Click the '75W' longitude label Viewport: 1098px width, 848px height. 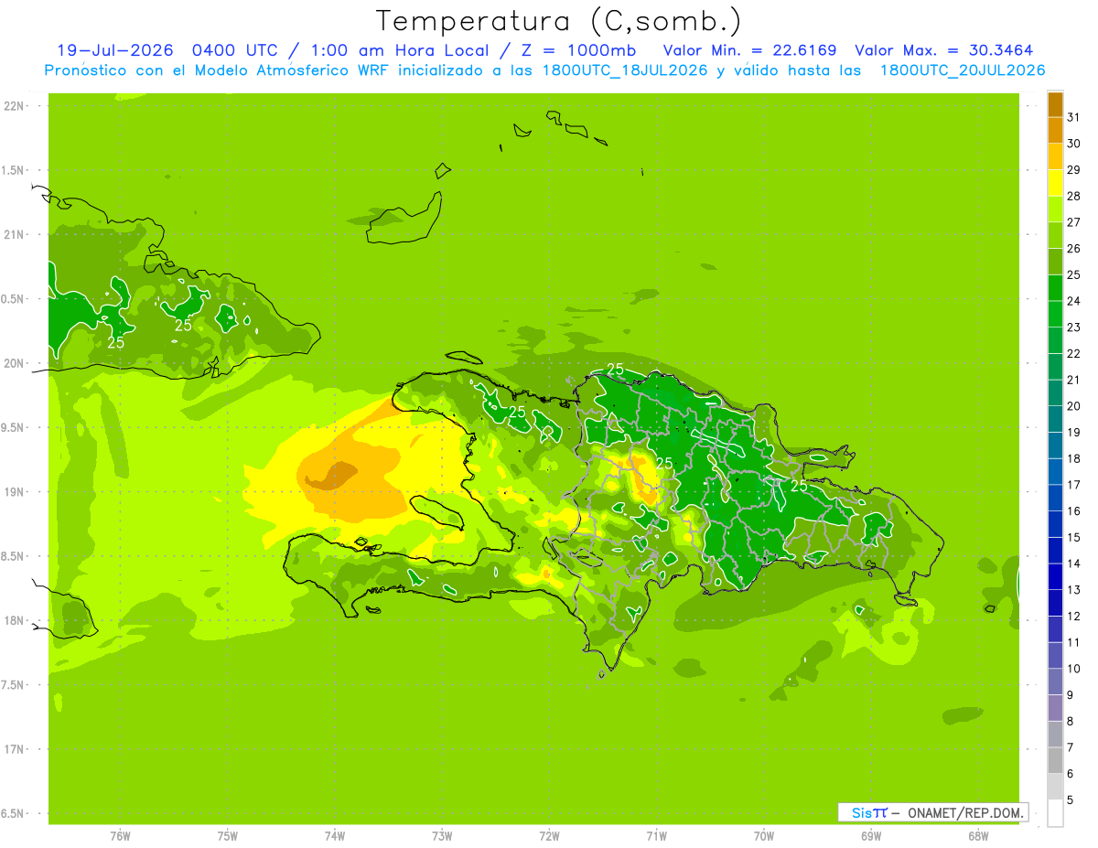[228, 836]
